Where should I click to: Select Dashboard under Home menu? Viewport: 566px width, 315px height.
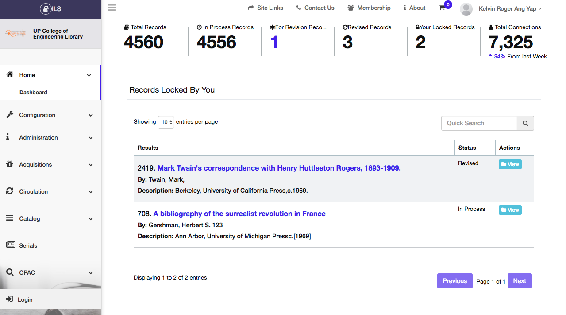tap(33, 93)
